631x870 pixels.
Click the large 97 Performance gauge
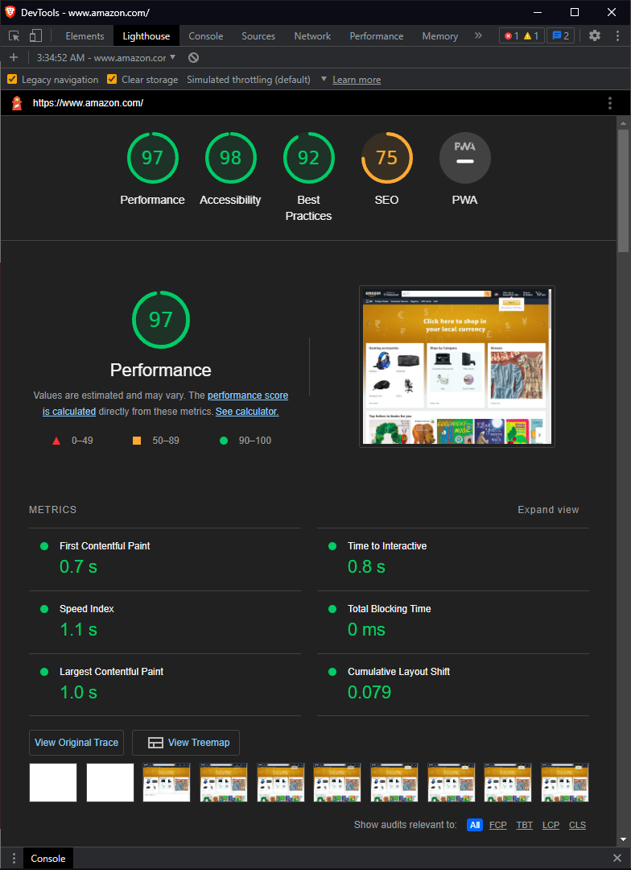point(161,320)
